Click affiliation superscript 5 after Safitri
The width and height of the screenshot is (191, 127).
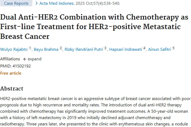point(173,48)
